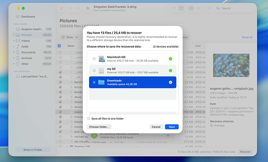Go back with the left arrow
268x162 pixels.
71,8
